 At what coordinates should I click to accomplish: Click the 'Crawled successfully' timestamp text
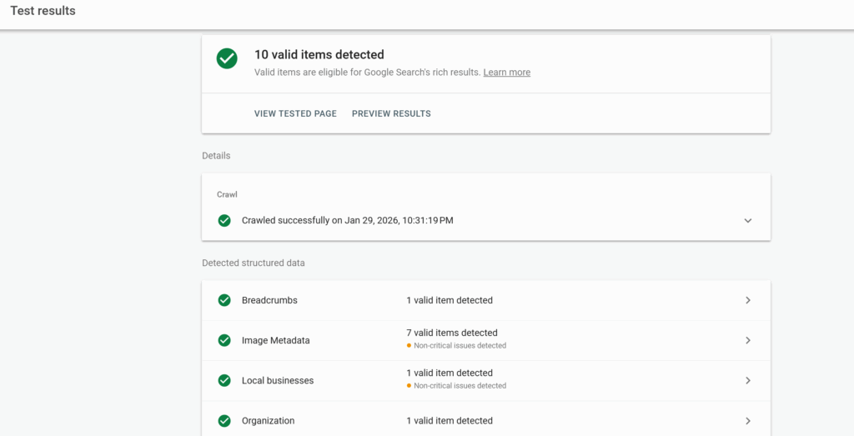347,221
